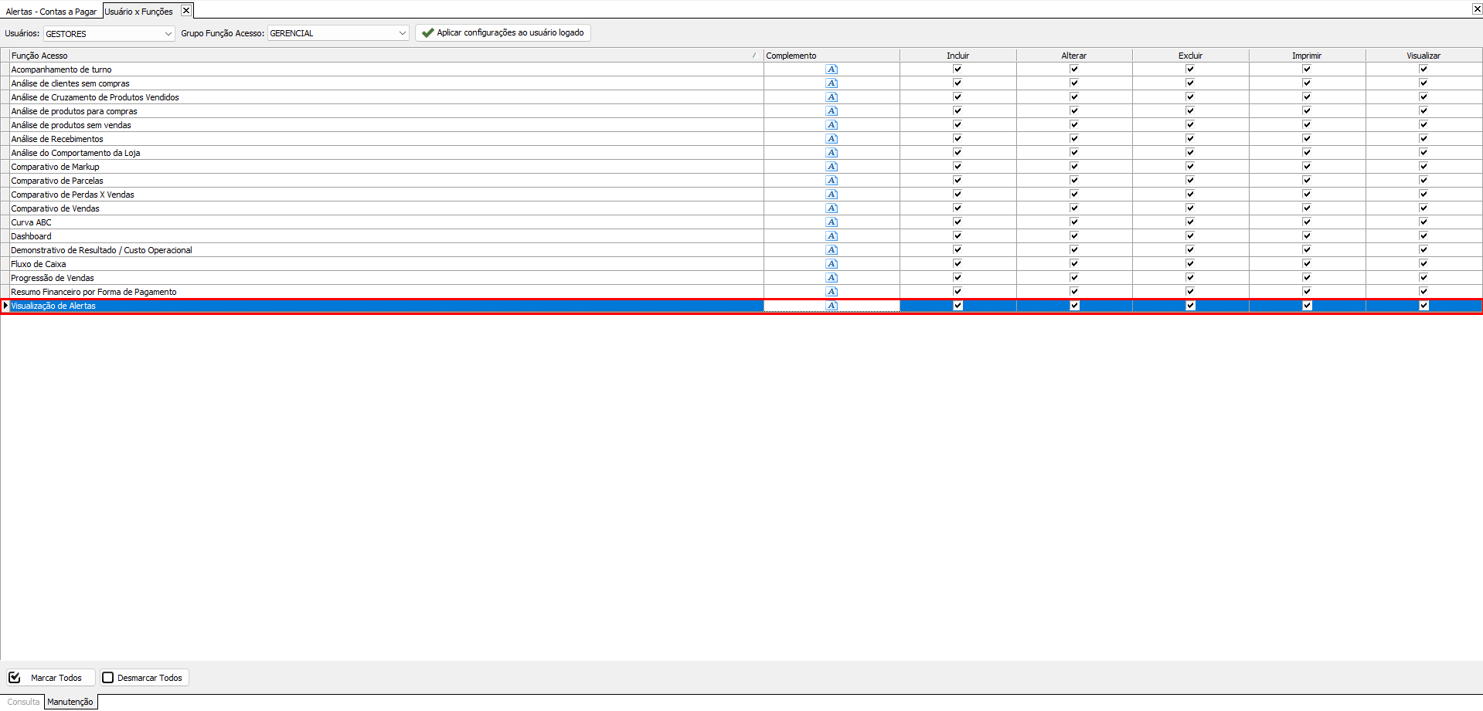Expand the Usuários dropdown showing GESTORES
This screenshot has height=711, width=1483.
click(168, 33)
